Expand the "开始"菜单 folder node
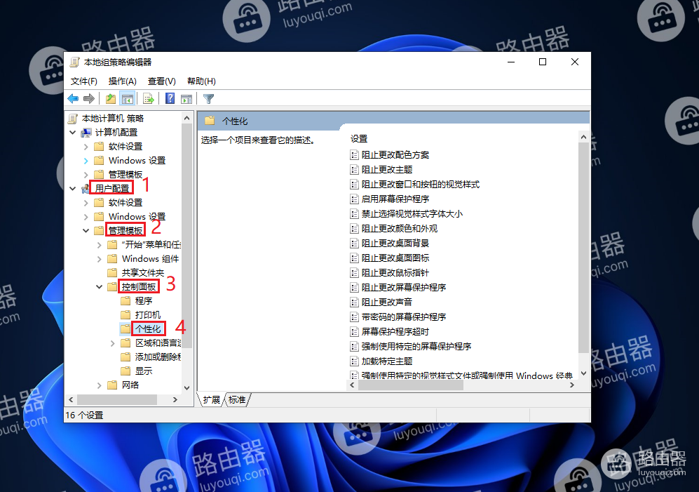 pos(100,245)
